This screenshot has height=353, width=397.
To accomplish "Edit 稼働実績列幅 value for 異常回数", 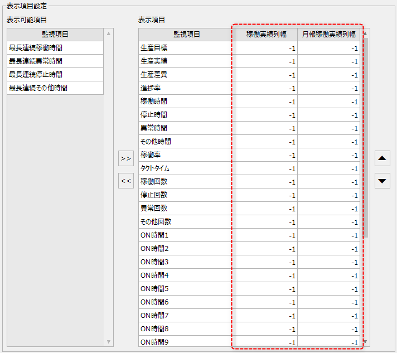I will click(x=266, y=209).
